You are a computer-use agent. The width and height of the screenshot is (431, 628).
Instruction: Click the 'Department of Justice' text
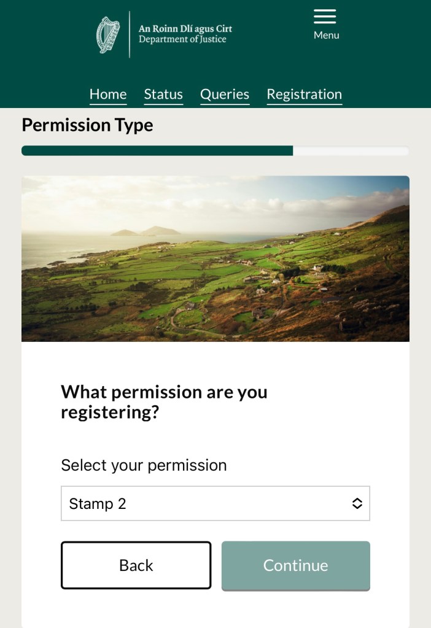click(x=182, y=40)
